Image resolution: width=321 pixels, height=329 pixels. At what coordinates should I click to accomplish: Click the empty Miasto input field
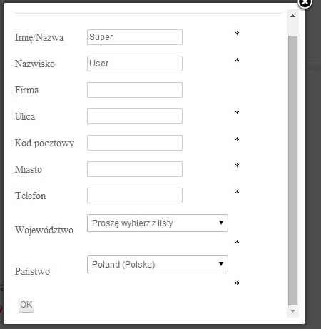click(x=135, y=169)
